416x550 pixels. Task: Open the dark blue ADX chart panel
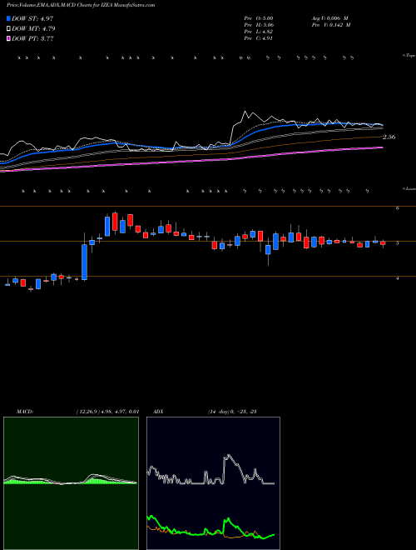coord(213,483)
